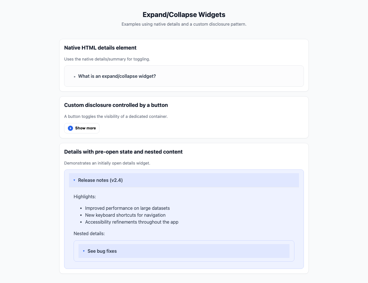Click triangle beside 'What is an expand/collapse widget?'

coord(75,77)
